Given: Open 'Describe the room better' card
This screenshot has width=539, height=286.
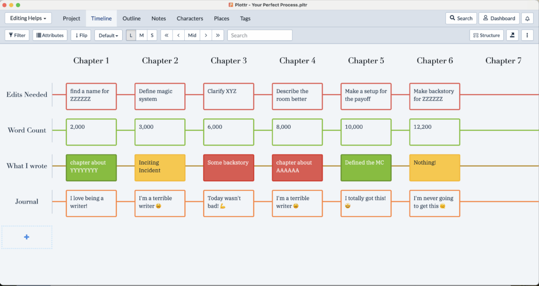Looking at the screenshot, I should [297, 96].
